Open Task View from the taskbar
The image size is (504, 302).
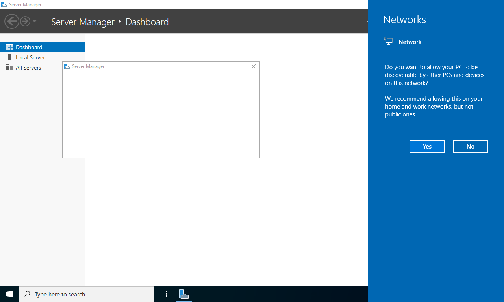164,294
